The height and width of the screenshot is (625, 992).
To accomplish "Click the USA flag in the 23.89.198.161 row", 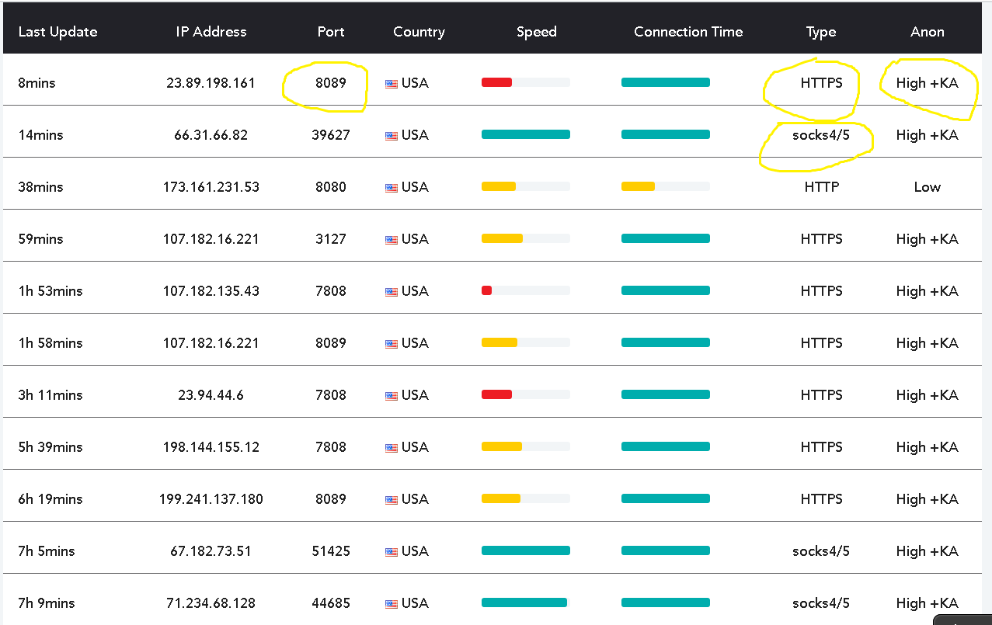I will pyautogui.click(x=392, y=84).
